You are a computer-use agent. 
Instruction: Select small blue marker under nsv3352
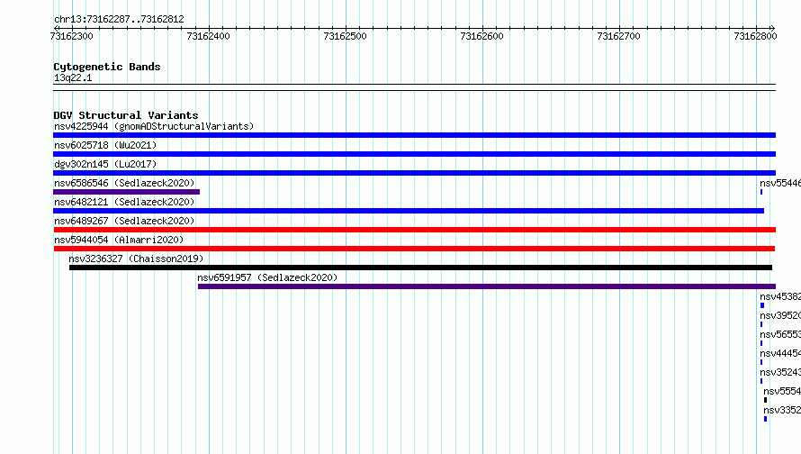pyautogui.click(x=765, y=419)
